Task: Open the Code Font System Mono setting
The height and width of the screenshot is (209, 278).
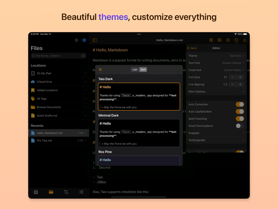Action: tap(216, 70)
